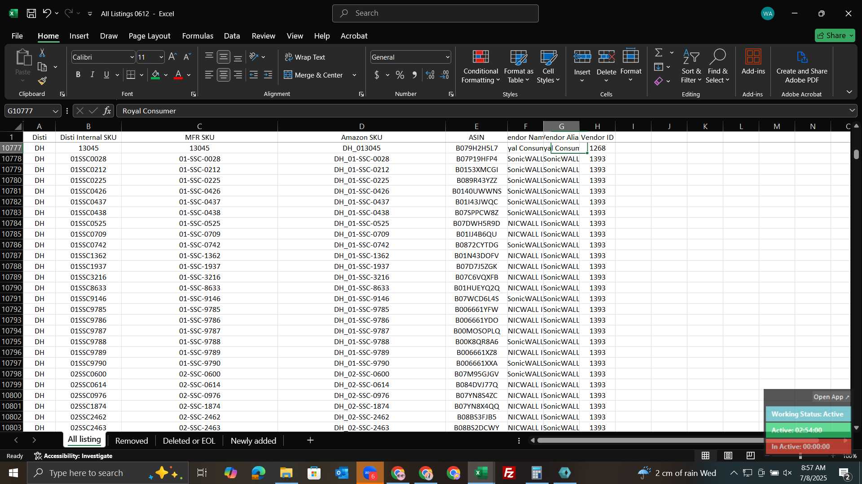Click the Paste clipboard icon
862x484 pixels.
point(23,58)
